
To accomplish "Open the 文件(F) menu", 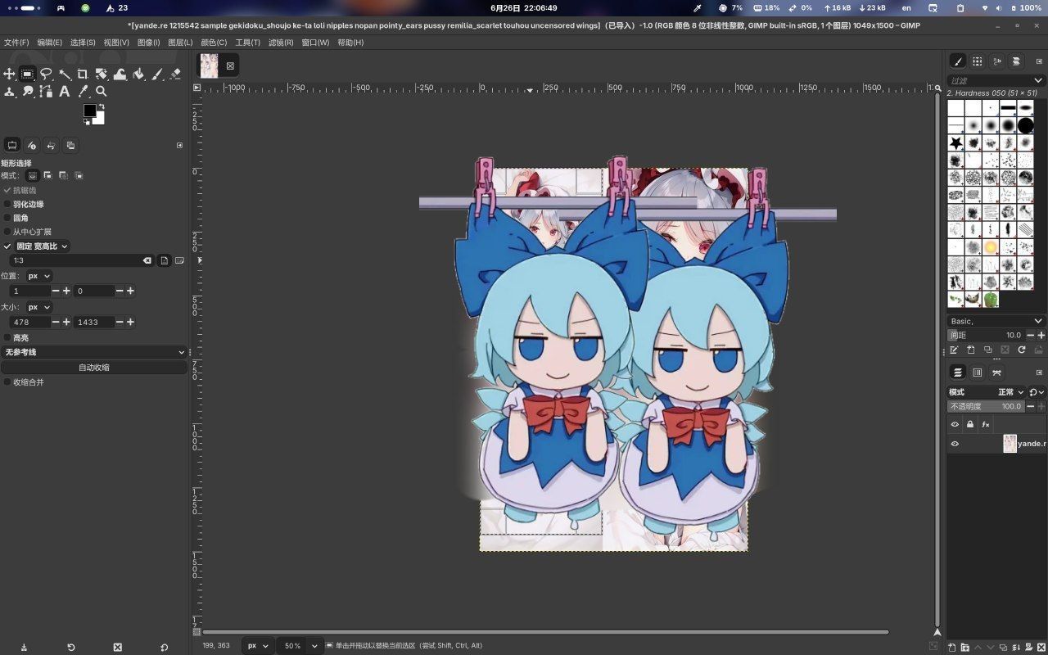I will tap(16, 43).
